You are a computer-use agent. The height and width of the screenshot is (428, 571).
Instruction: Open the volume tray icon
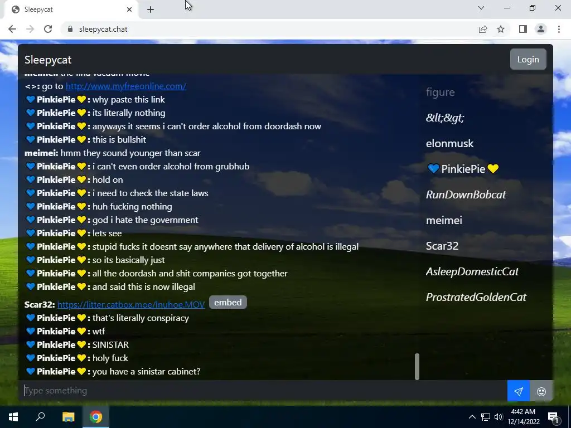[499, 417]
